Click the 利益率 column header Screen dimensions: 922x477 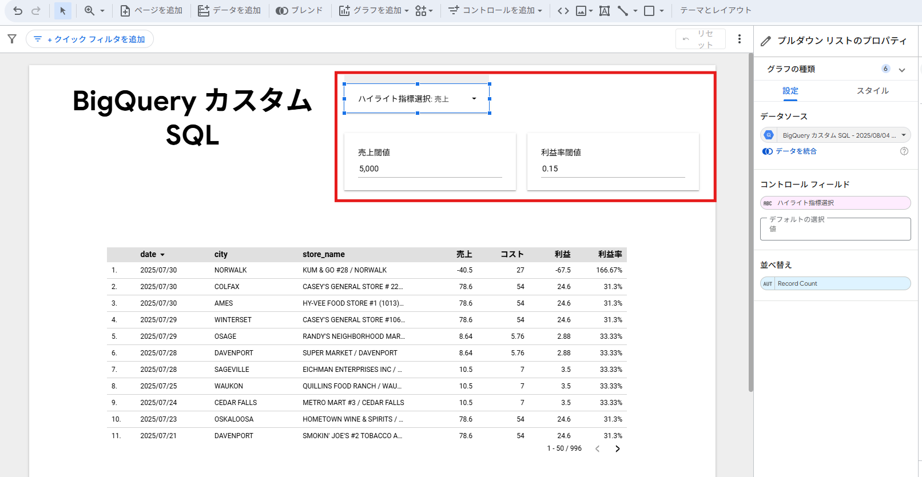610,254
